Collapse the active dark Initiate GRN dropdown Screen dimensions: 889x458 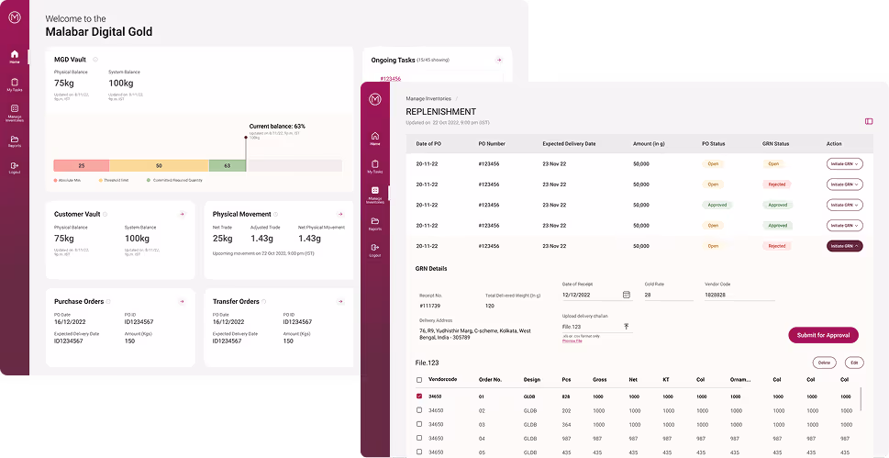coord(845,246)
